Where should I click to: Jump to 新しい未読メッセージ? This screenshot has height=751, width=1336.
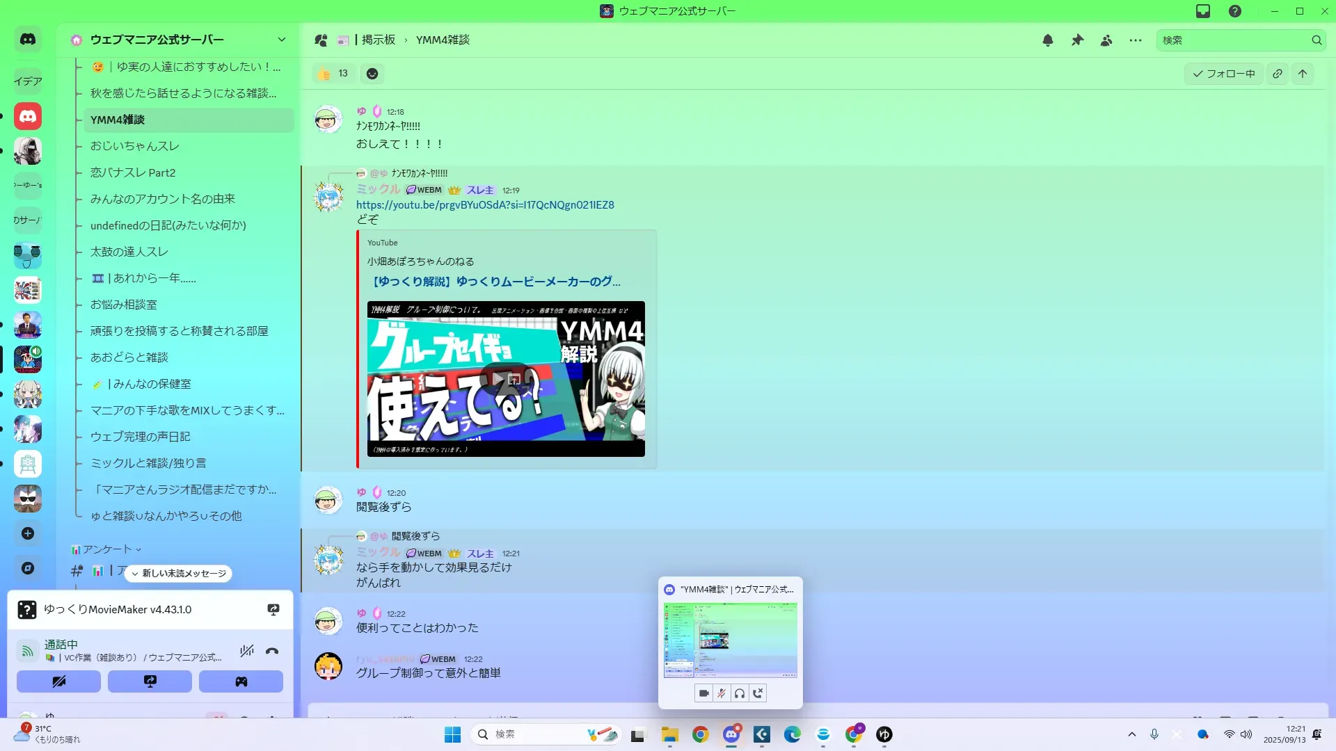[x=180, y=574]
